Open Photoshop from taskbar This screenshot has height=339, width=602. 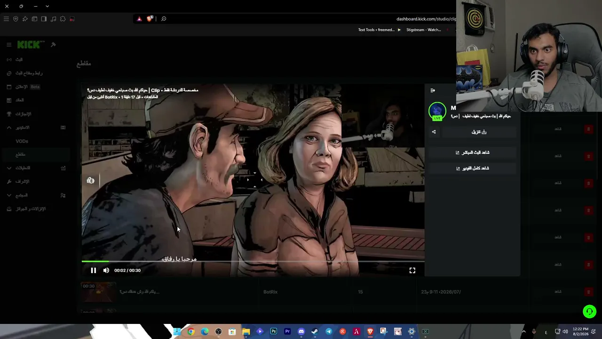tap(274, 331)
